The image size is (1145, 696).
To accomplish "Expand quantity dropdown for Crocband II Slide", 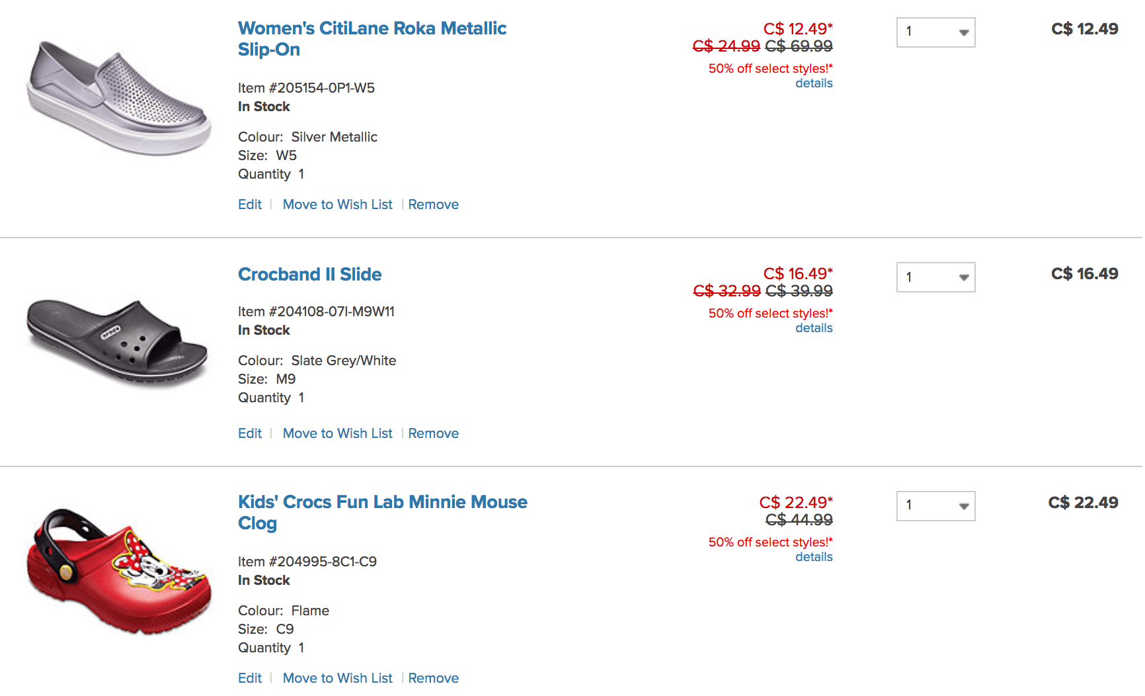I will tap(935, 277).
